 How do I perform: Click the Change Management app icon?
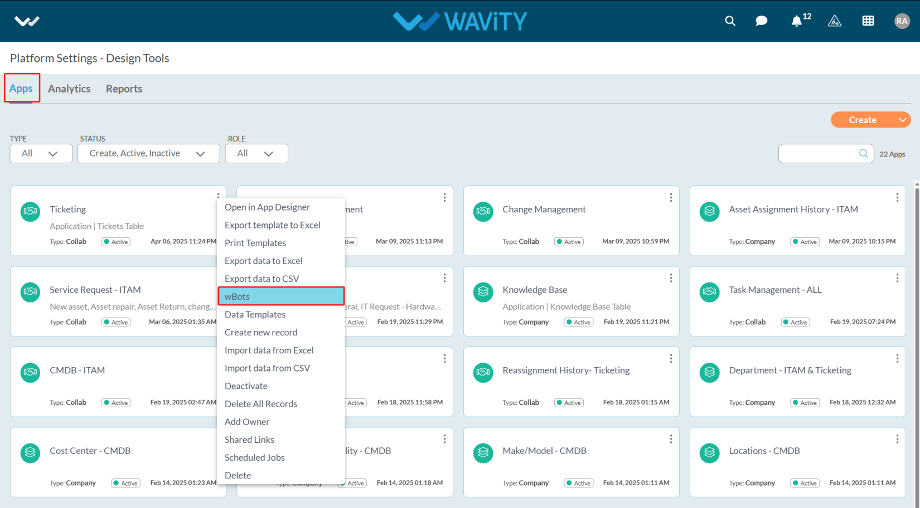[x=483, y=212]
